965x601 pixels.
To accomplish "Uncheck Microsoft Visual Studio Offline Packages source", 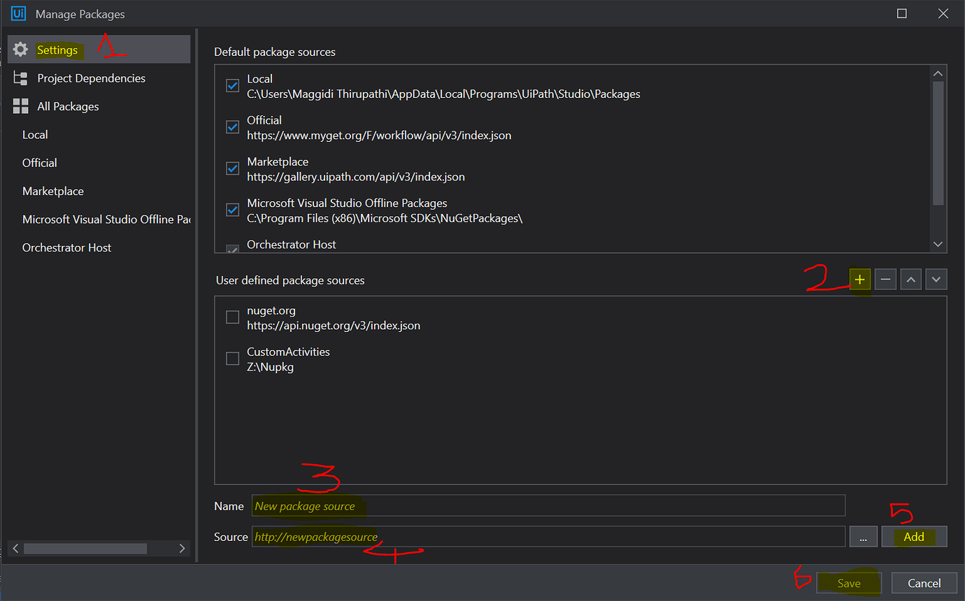I will coord(233,210).
